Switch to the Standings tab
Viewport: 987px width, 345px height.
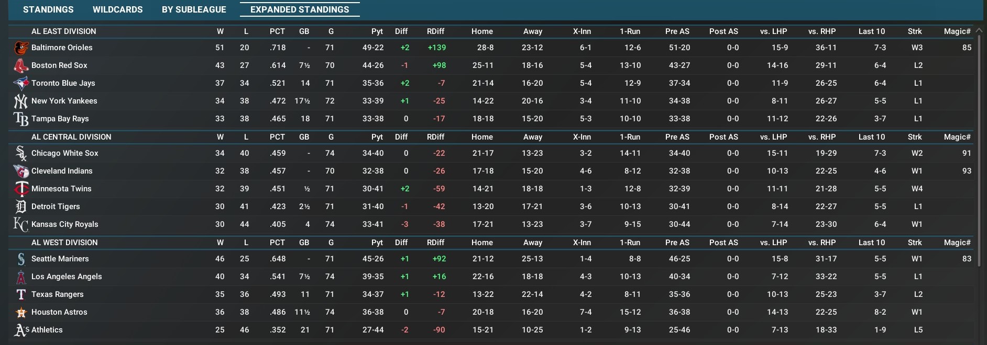click(48, 9)
